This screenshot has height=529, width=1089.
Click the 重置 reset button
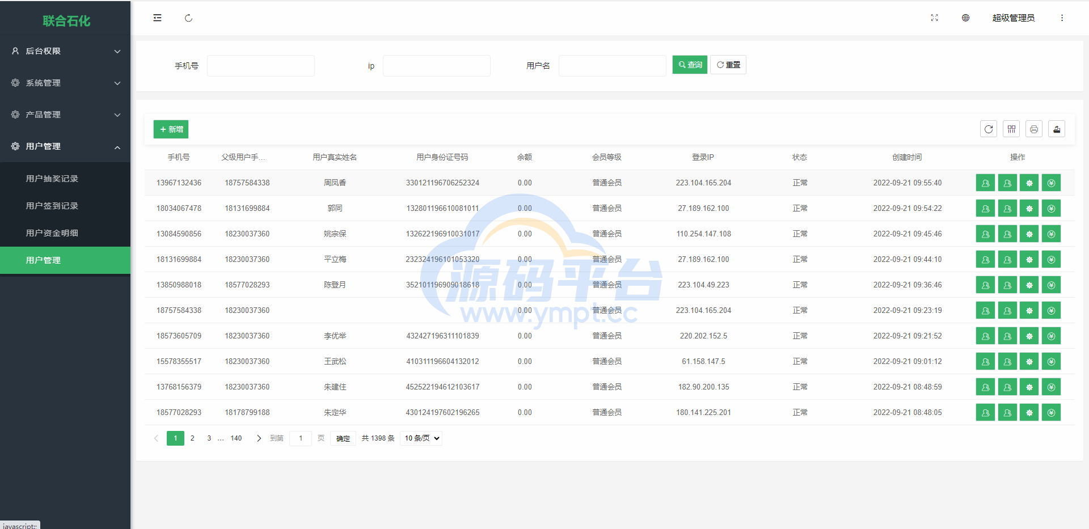click(728, 65)
